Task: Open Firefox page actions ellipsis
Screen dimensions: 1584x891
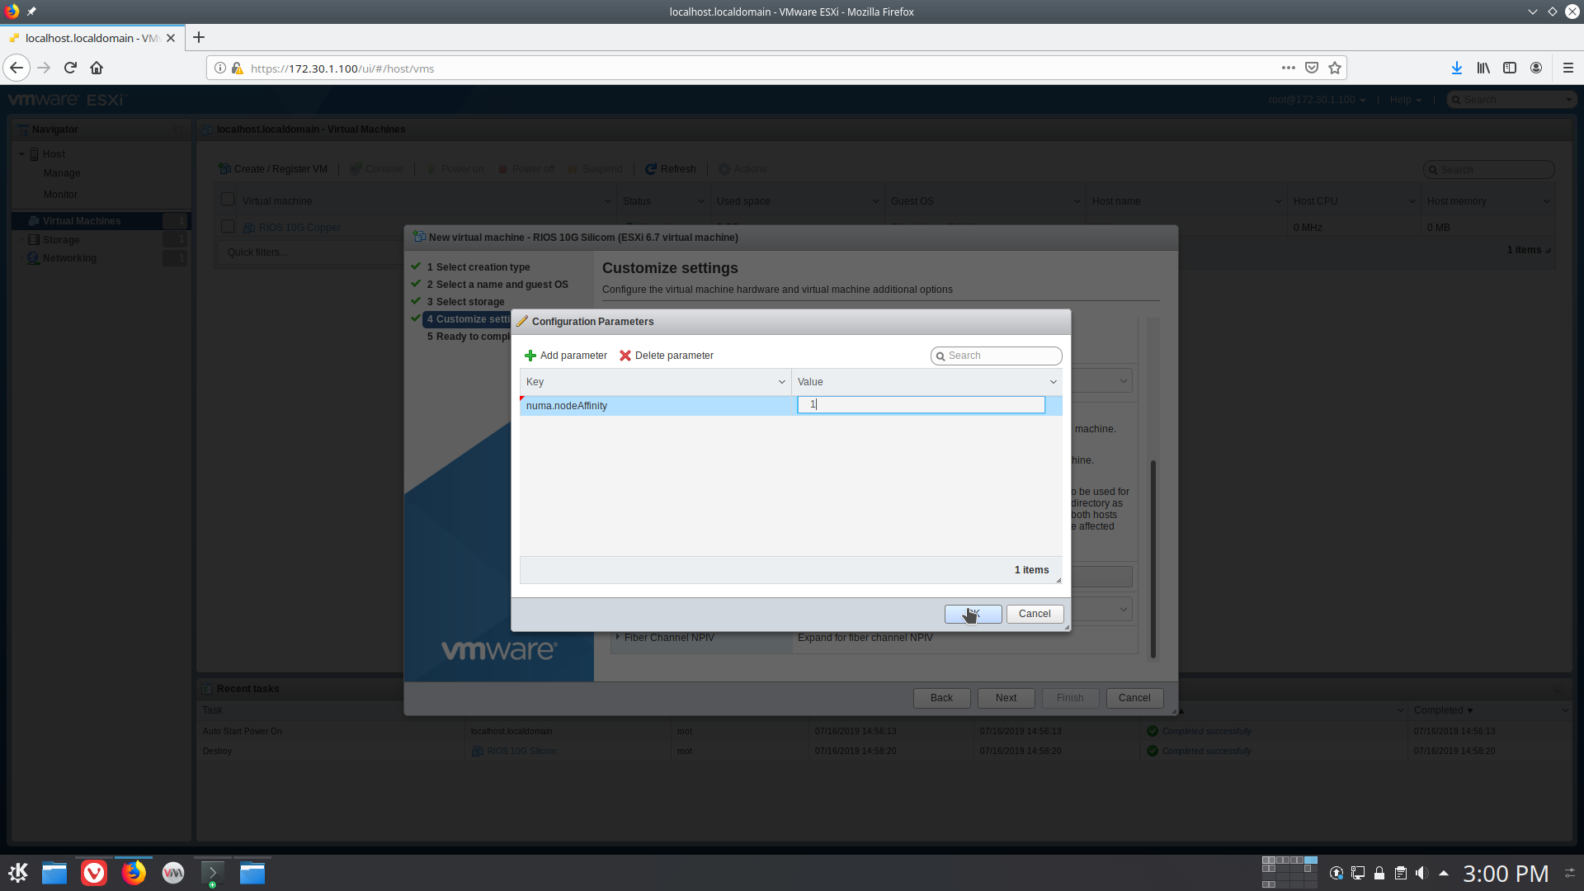Action: pos(1288,68)
